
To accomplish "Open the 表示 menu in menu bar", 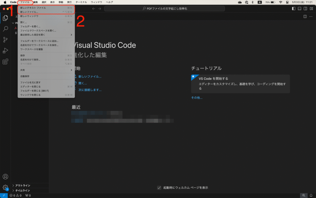I will pyautogui.click(x=52, y=2).
